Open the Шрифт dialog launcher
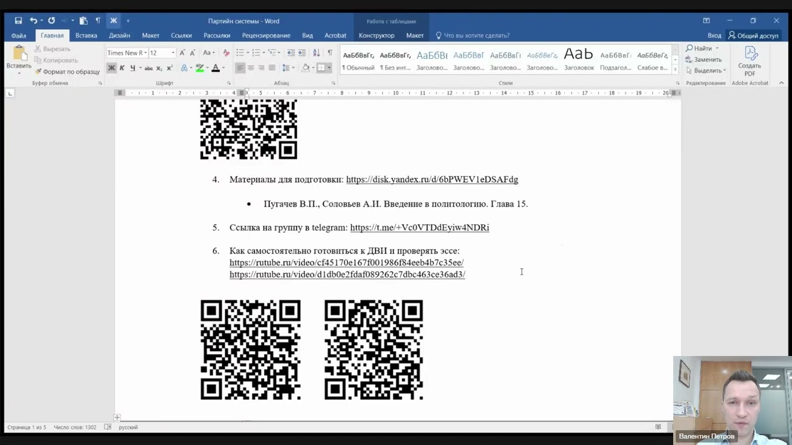The height and width of the screenshot is (445, 792). [x=229, y=83]
